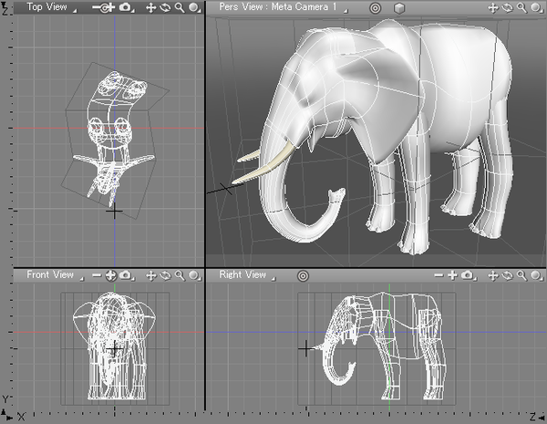Click the magnifier zoom icon in Front View

[179, 274]
